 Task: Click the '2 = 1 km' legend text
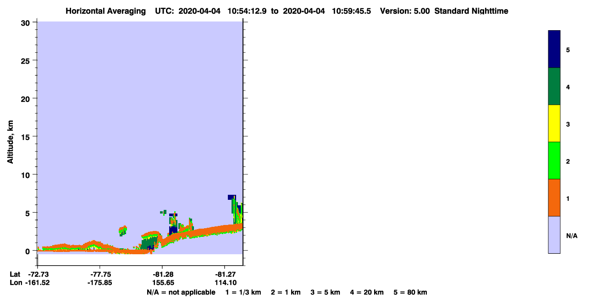pos(286,292)
